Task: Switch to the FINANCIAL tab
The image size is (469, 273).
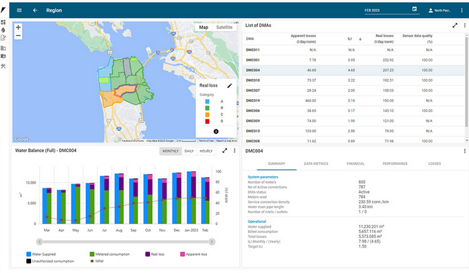Action: coord(356,164)
